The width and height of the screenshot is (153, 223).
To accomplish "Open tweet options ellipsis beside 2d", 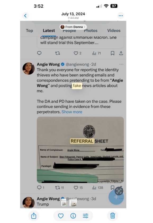I will coord(121,64).
